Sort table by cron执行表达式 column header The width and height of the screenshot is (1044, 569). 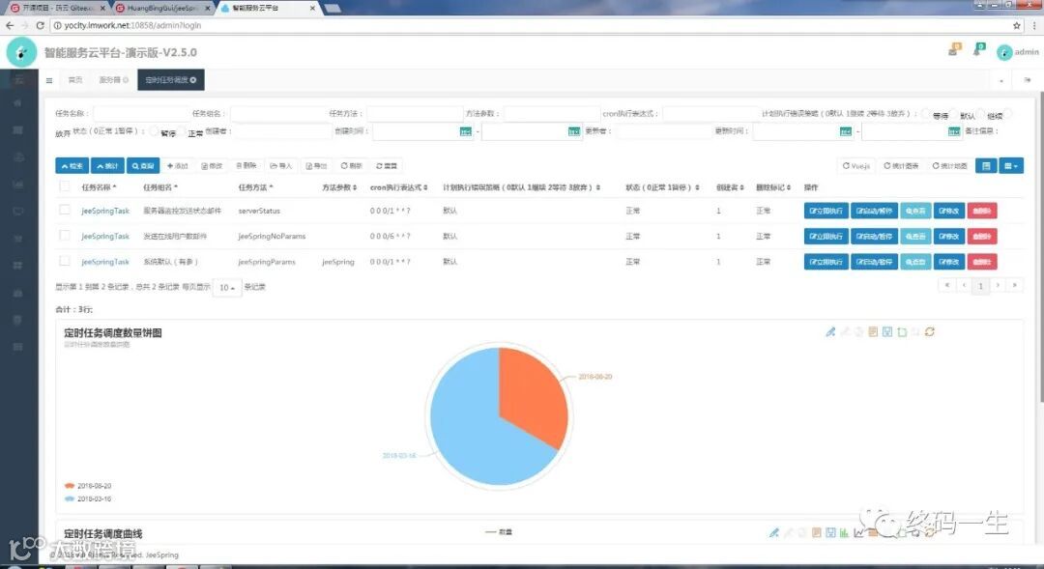click(x=398, y=187)
